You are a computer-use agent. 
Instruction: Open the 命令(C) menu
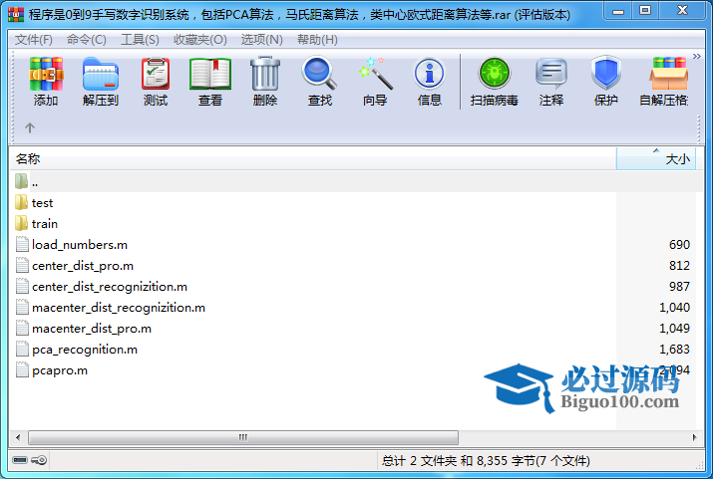point(87,40)
